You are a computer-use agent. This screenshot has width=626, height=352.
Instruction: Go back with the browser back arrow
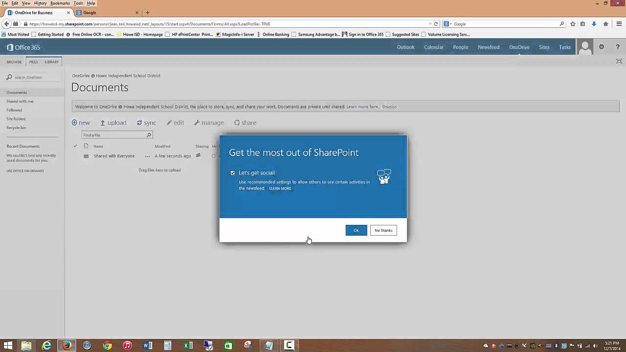(x=7, y=23)
